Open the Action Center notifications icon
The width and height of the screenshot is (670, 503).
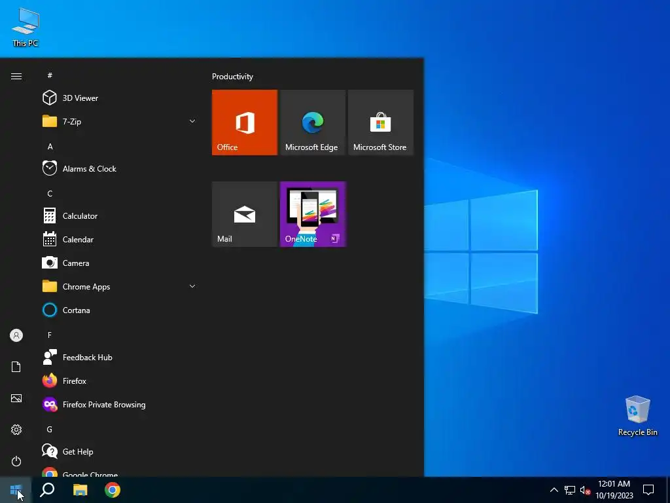tap(648, 490)
